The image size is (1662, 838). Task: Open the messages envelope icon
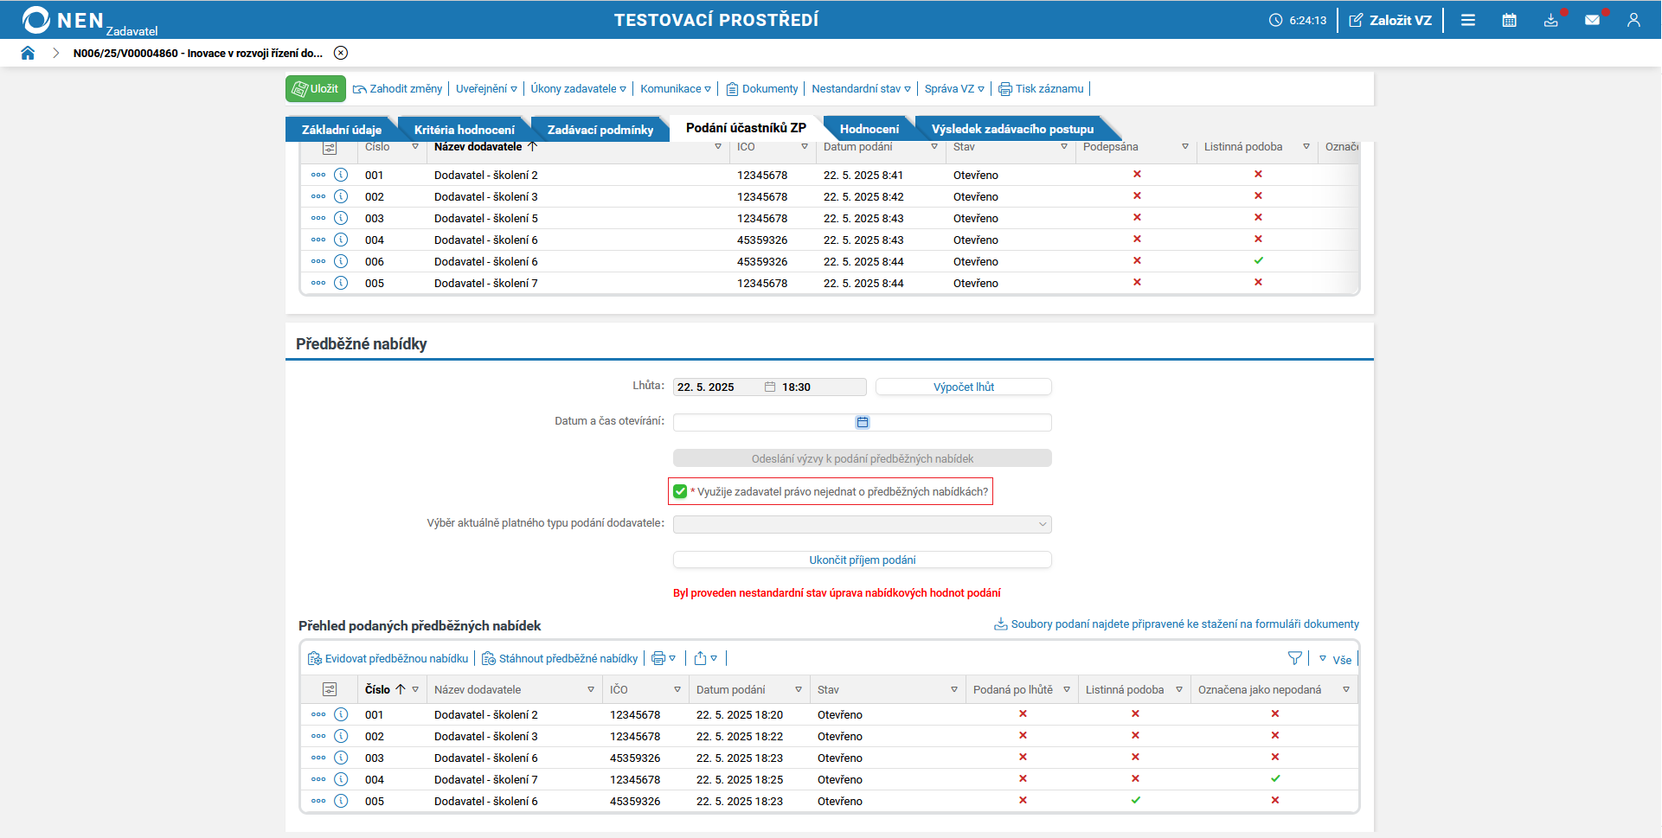[1592, 20]
